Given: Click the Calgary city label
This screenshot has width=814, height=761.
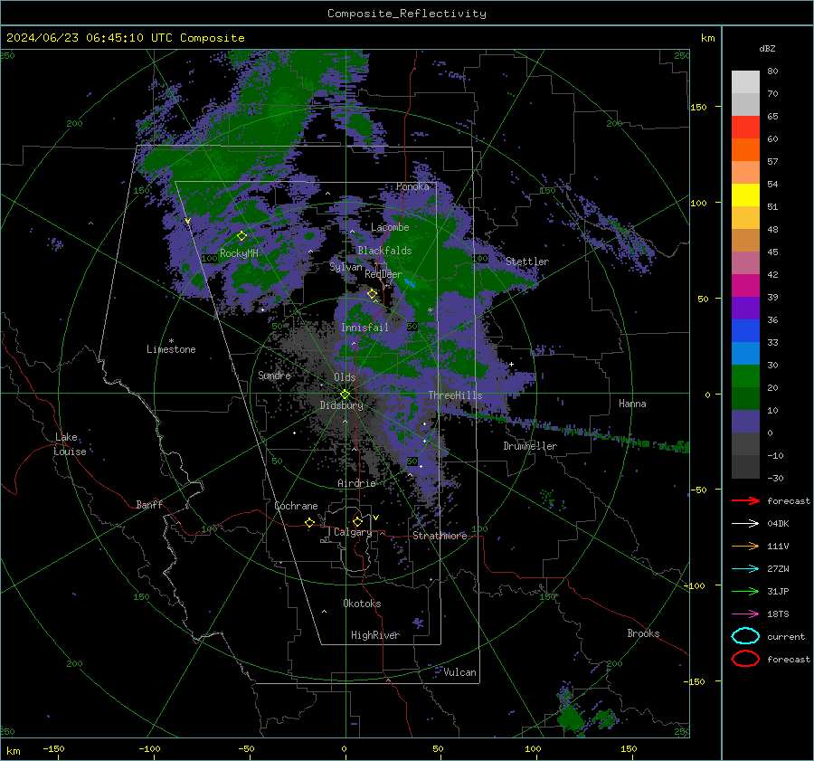Looking at the screenshot, I should [353, 532].
